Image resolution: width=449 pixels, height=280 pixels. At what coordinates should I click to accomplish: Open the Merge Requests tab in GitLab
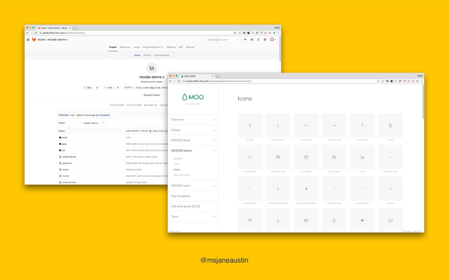tap(153, 47)
